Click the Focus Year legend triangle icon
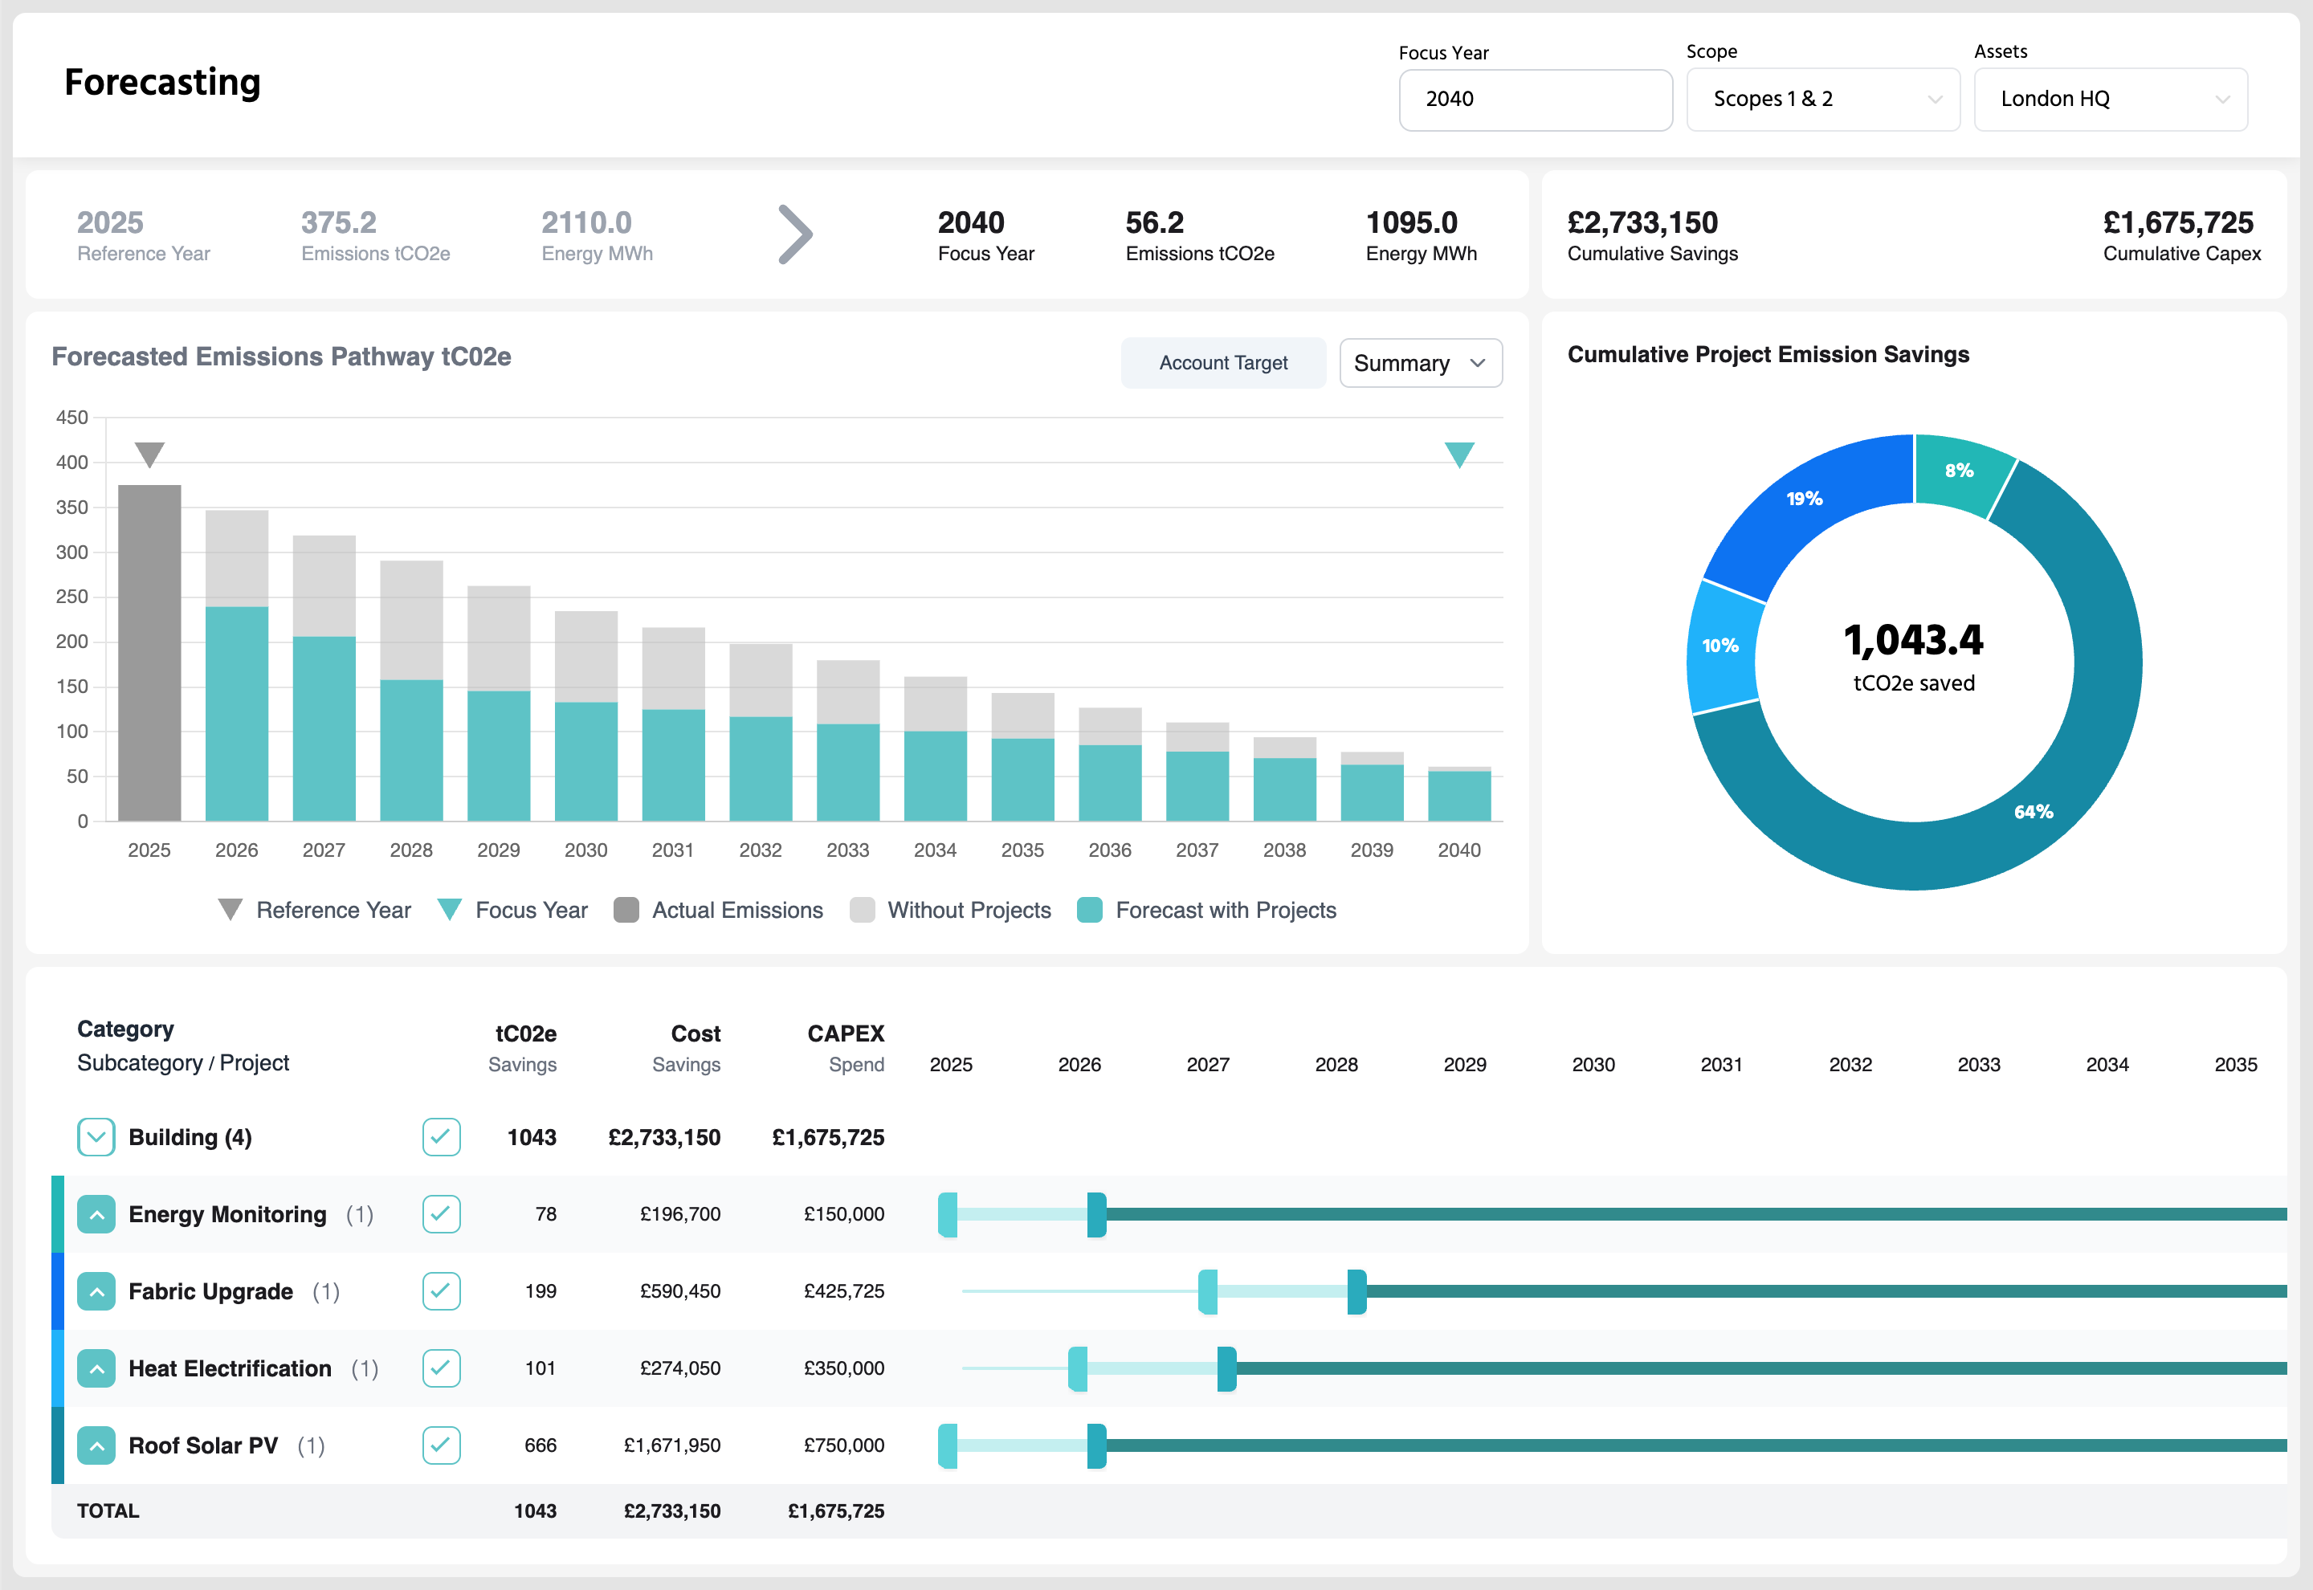The width and height of the screenshot is (2313, 1590). (x=449, y=911)
